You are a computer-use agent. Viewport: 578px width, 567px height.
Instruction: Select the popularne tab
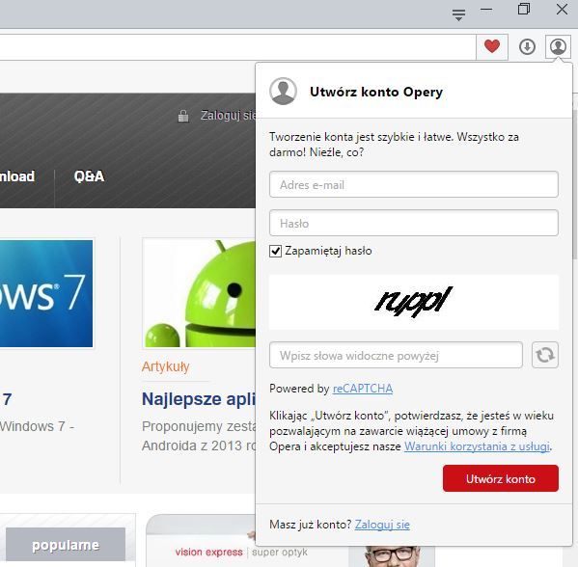tap(66, 545)
